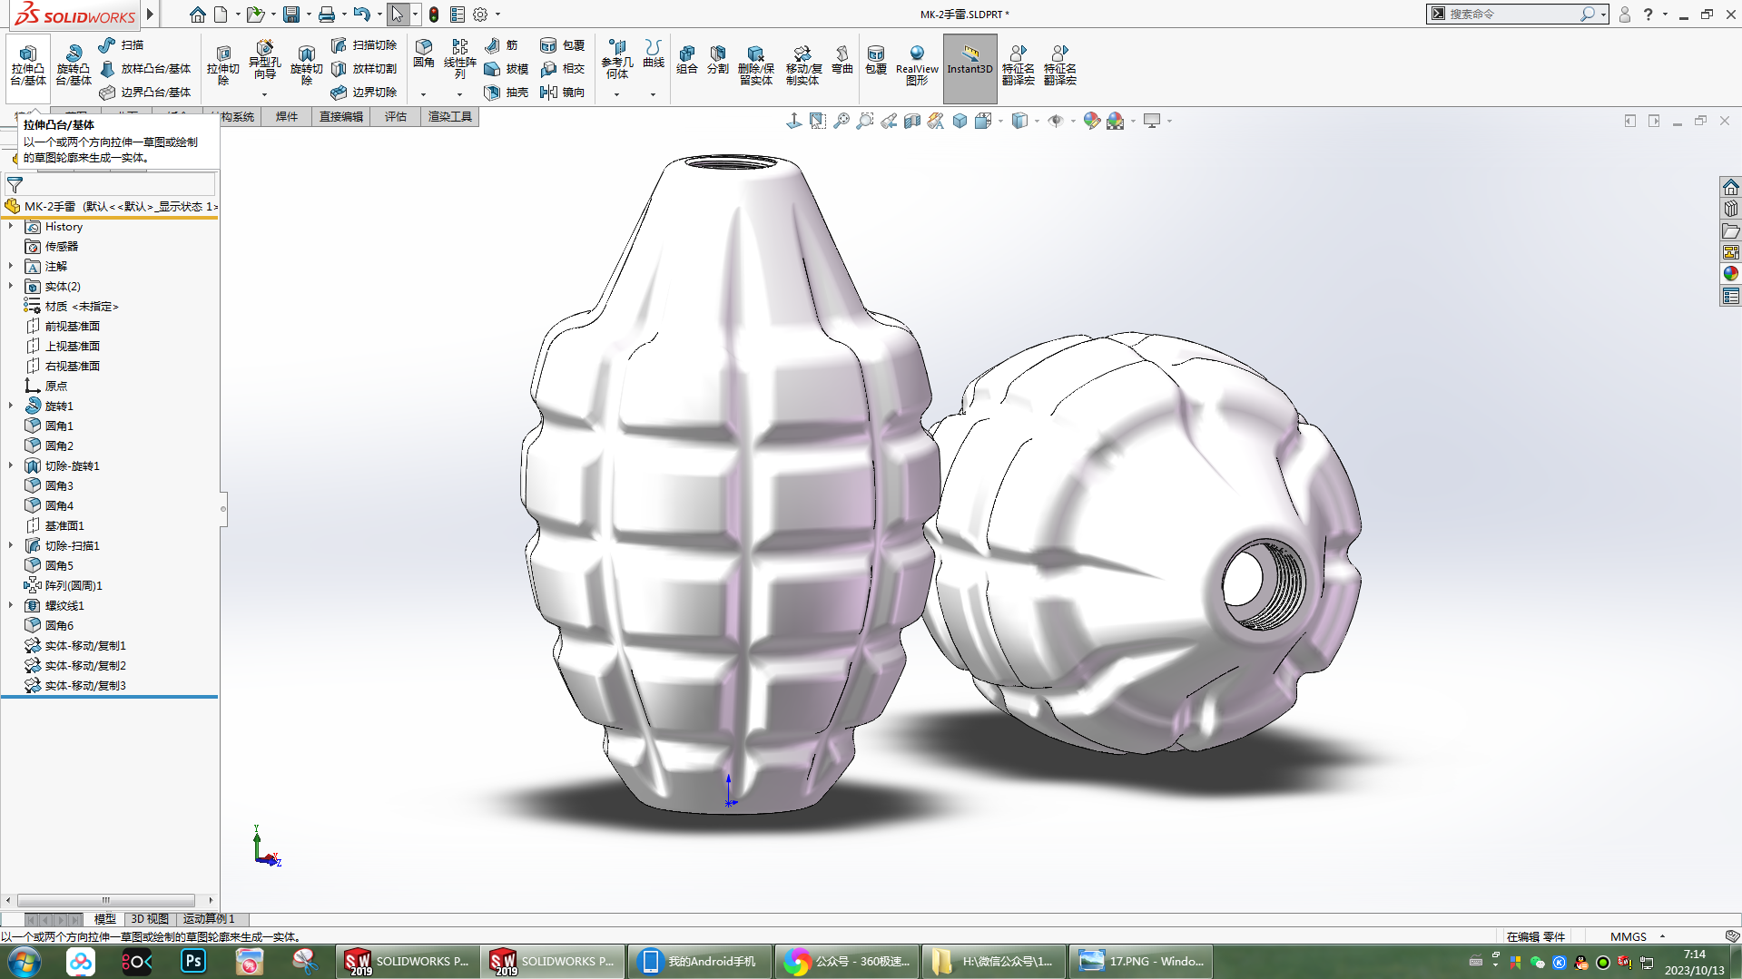Toggle the Select cursor tool
Viewport: 1742px width, 979px height.
[398, 15]
